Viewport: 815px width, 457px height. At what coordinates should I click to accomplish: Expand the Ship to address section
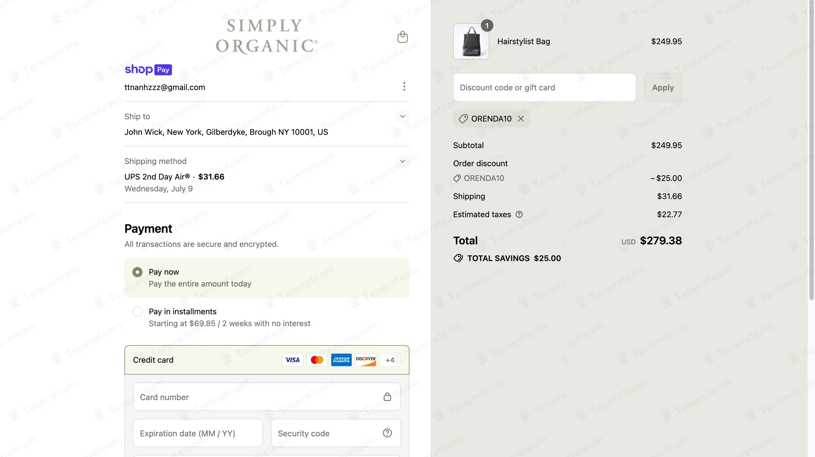402,117
